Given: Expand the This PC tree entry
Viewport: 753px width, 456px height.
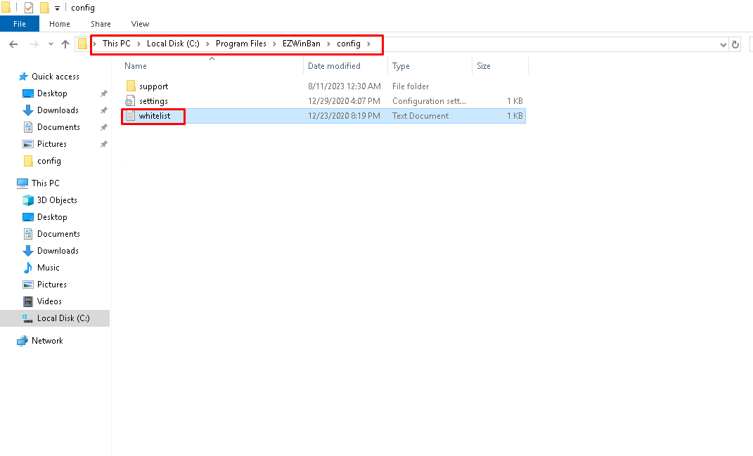Looking at the screenshot, I should click(13, 183).
